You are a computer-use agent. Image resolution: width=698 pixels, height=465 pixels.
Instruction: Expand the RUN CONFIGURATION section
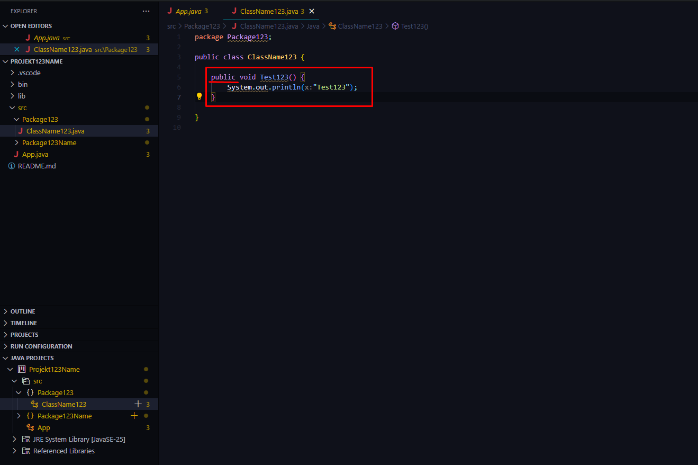[41, 346]
